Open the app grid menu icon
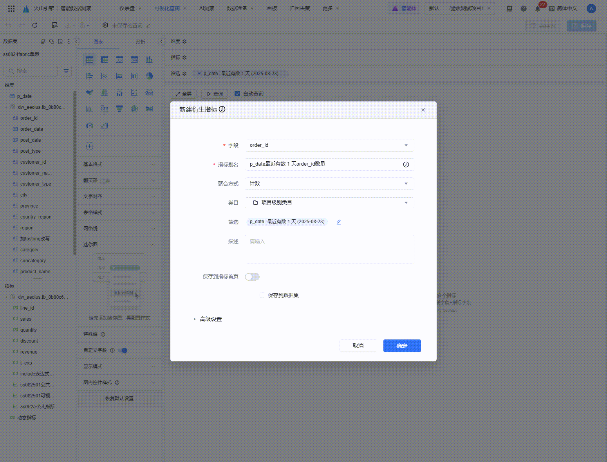Screen dimensions: 607x462 tap(11, 8)
